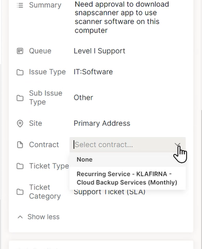Collapse details with the Show less chevron
Screen dimensions: 202x249
[20, 217]
